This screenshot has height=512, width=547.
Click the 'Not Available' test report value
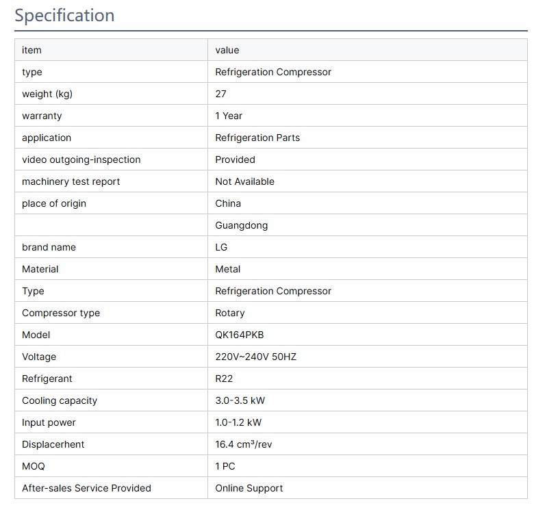(x=244, y=181)
